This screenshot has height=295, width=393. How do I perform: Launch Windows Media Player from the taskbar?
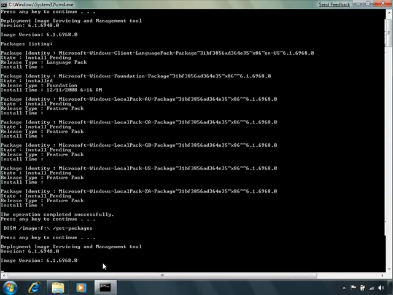(81, 288)
